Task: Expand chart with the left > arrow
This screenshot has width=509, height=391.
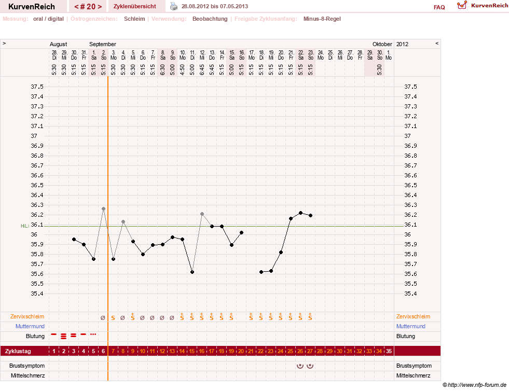Action: [4, 44]
